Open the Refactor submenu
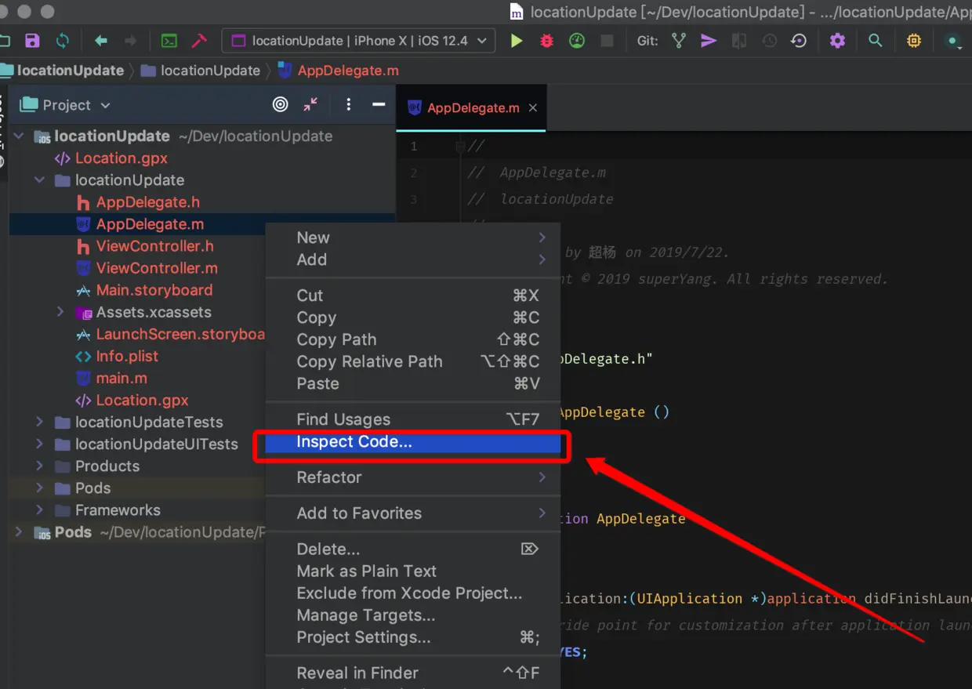Screen dimensions: 972x689 [x=413, y=477]
